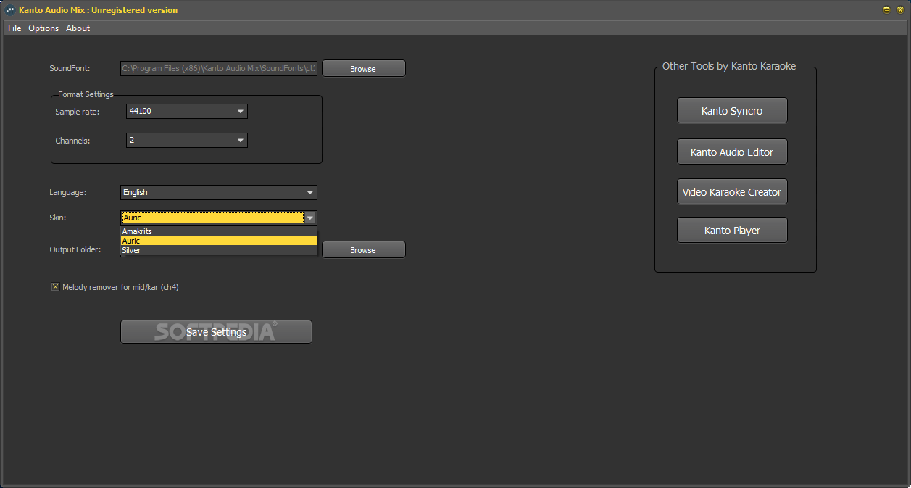Open the File menu
The width and height of the screenshot is (911, 488).
[14, 28]
